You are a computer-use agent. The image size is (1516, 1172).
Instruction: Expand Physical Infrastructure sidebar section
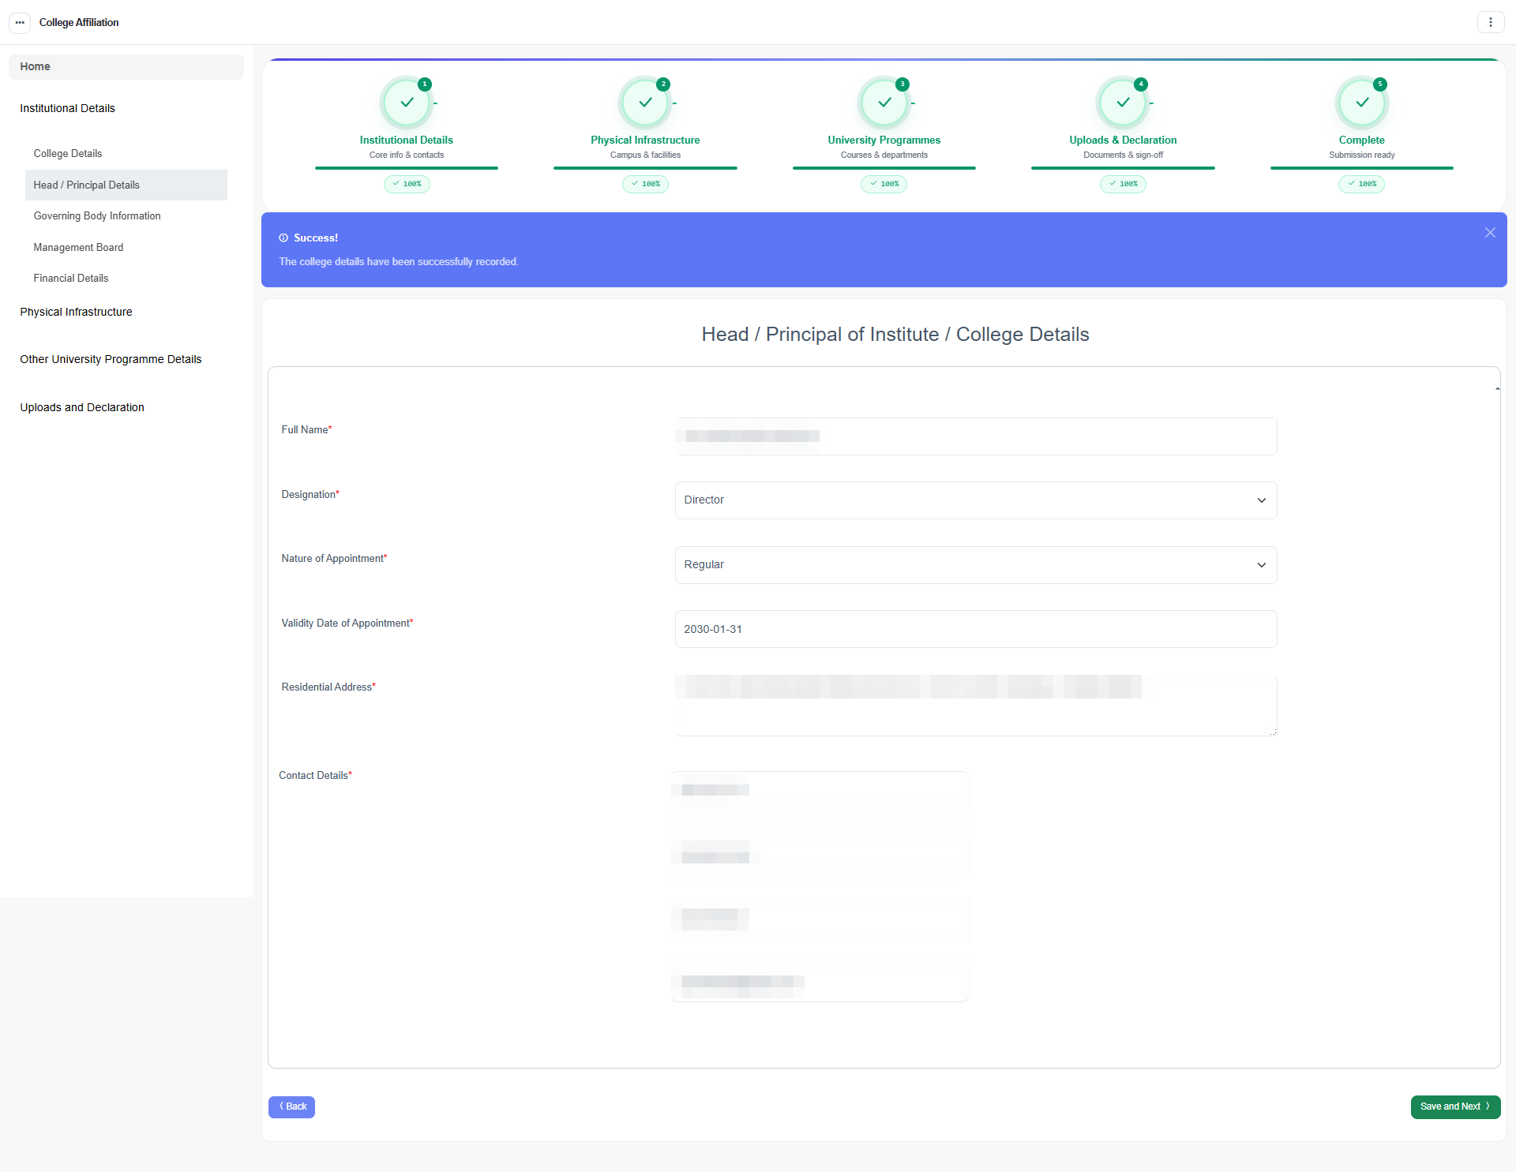[76, 312]
